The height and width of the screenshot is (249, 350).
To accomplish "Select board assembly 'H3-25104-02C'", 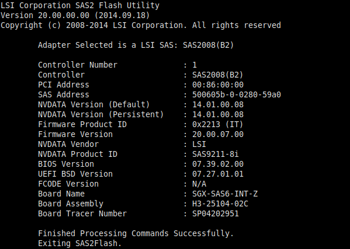I will (220, 204).
